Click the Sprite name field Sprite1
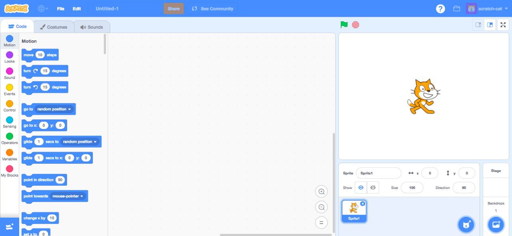512x236 pixels. point(378,173)
